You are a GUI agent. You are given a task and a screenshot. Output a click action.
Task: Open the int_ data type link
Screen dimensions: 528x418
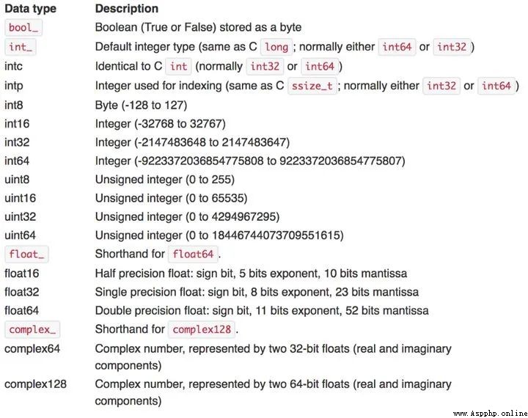click(21, 47)
